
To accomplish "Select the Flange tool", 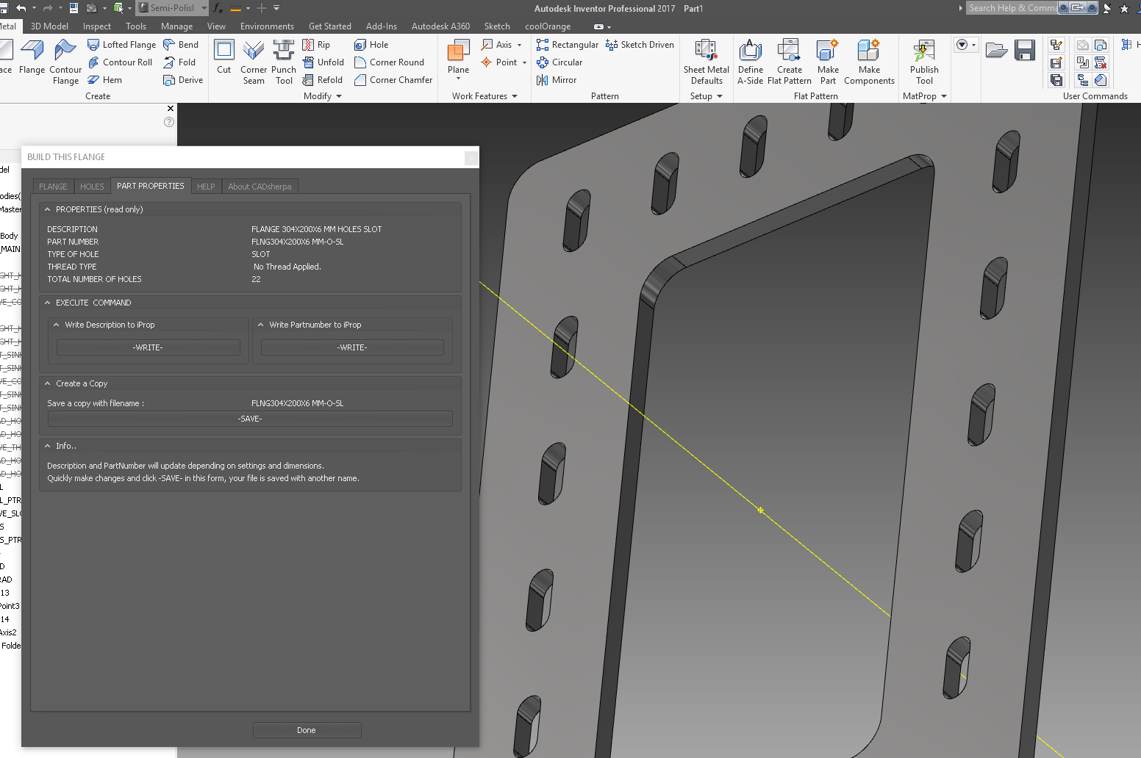I will click(32, 57).
